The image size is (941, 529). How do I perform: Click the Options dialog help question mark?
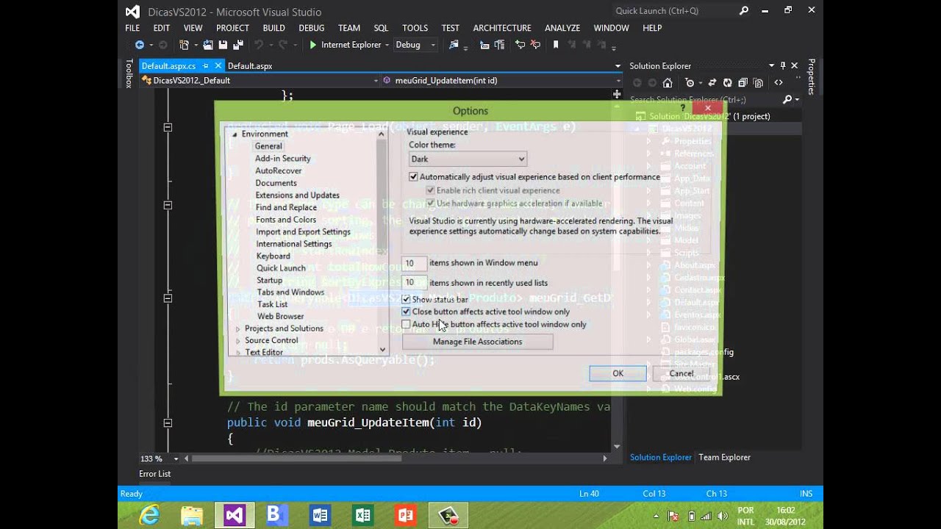coord(683,109)
